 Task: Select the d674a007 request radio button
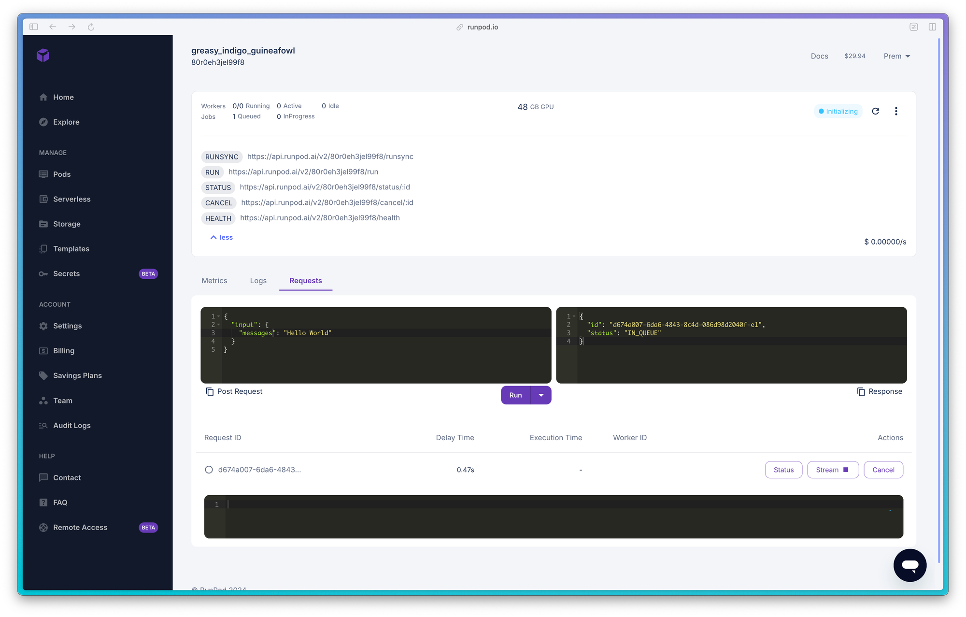209,470
